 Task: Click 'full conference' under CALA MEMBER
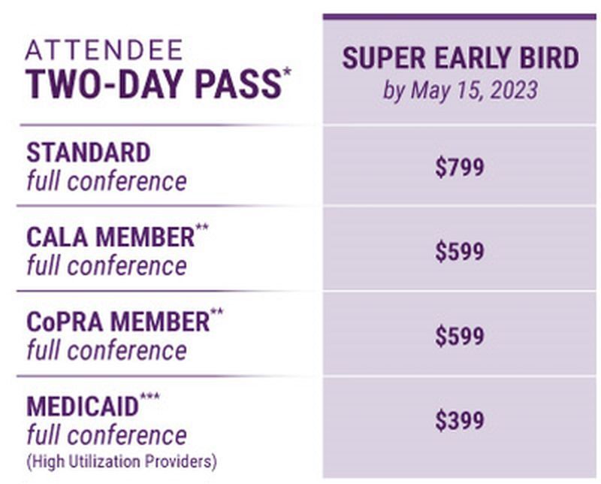107,266
